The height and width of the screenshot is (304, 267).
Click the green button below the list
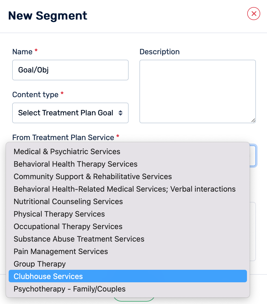134,299
